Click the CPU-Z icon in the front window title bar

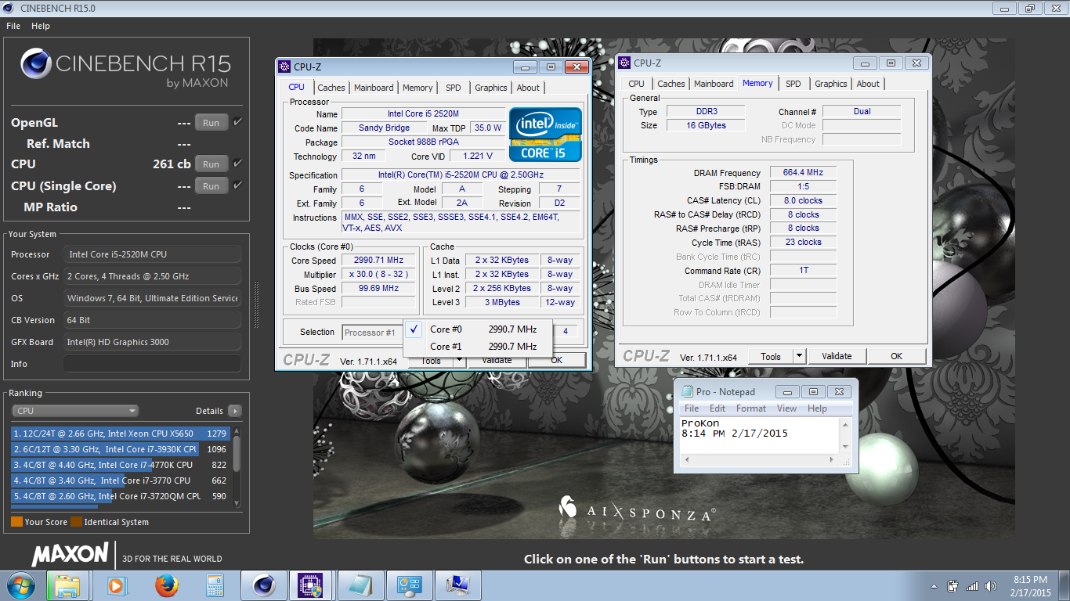(x=284, y=67)
